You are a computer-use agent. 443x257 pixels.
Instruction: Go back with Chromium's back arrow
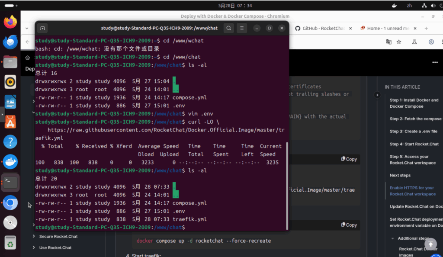27,42
